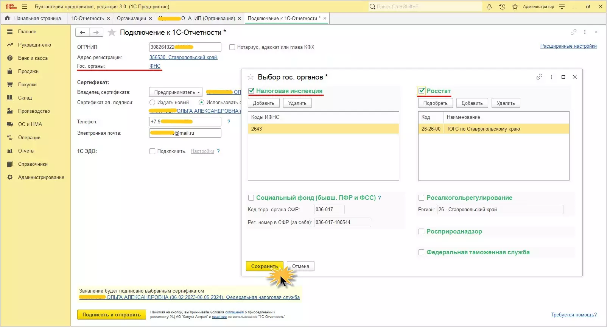Toggle Нотариус, адвокат или глава КФХ checkbox
The image size is (607, 327).
click(232, 47)
